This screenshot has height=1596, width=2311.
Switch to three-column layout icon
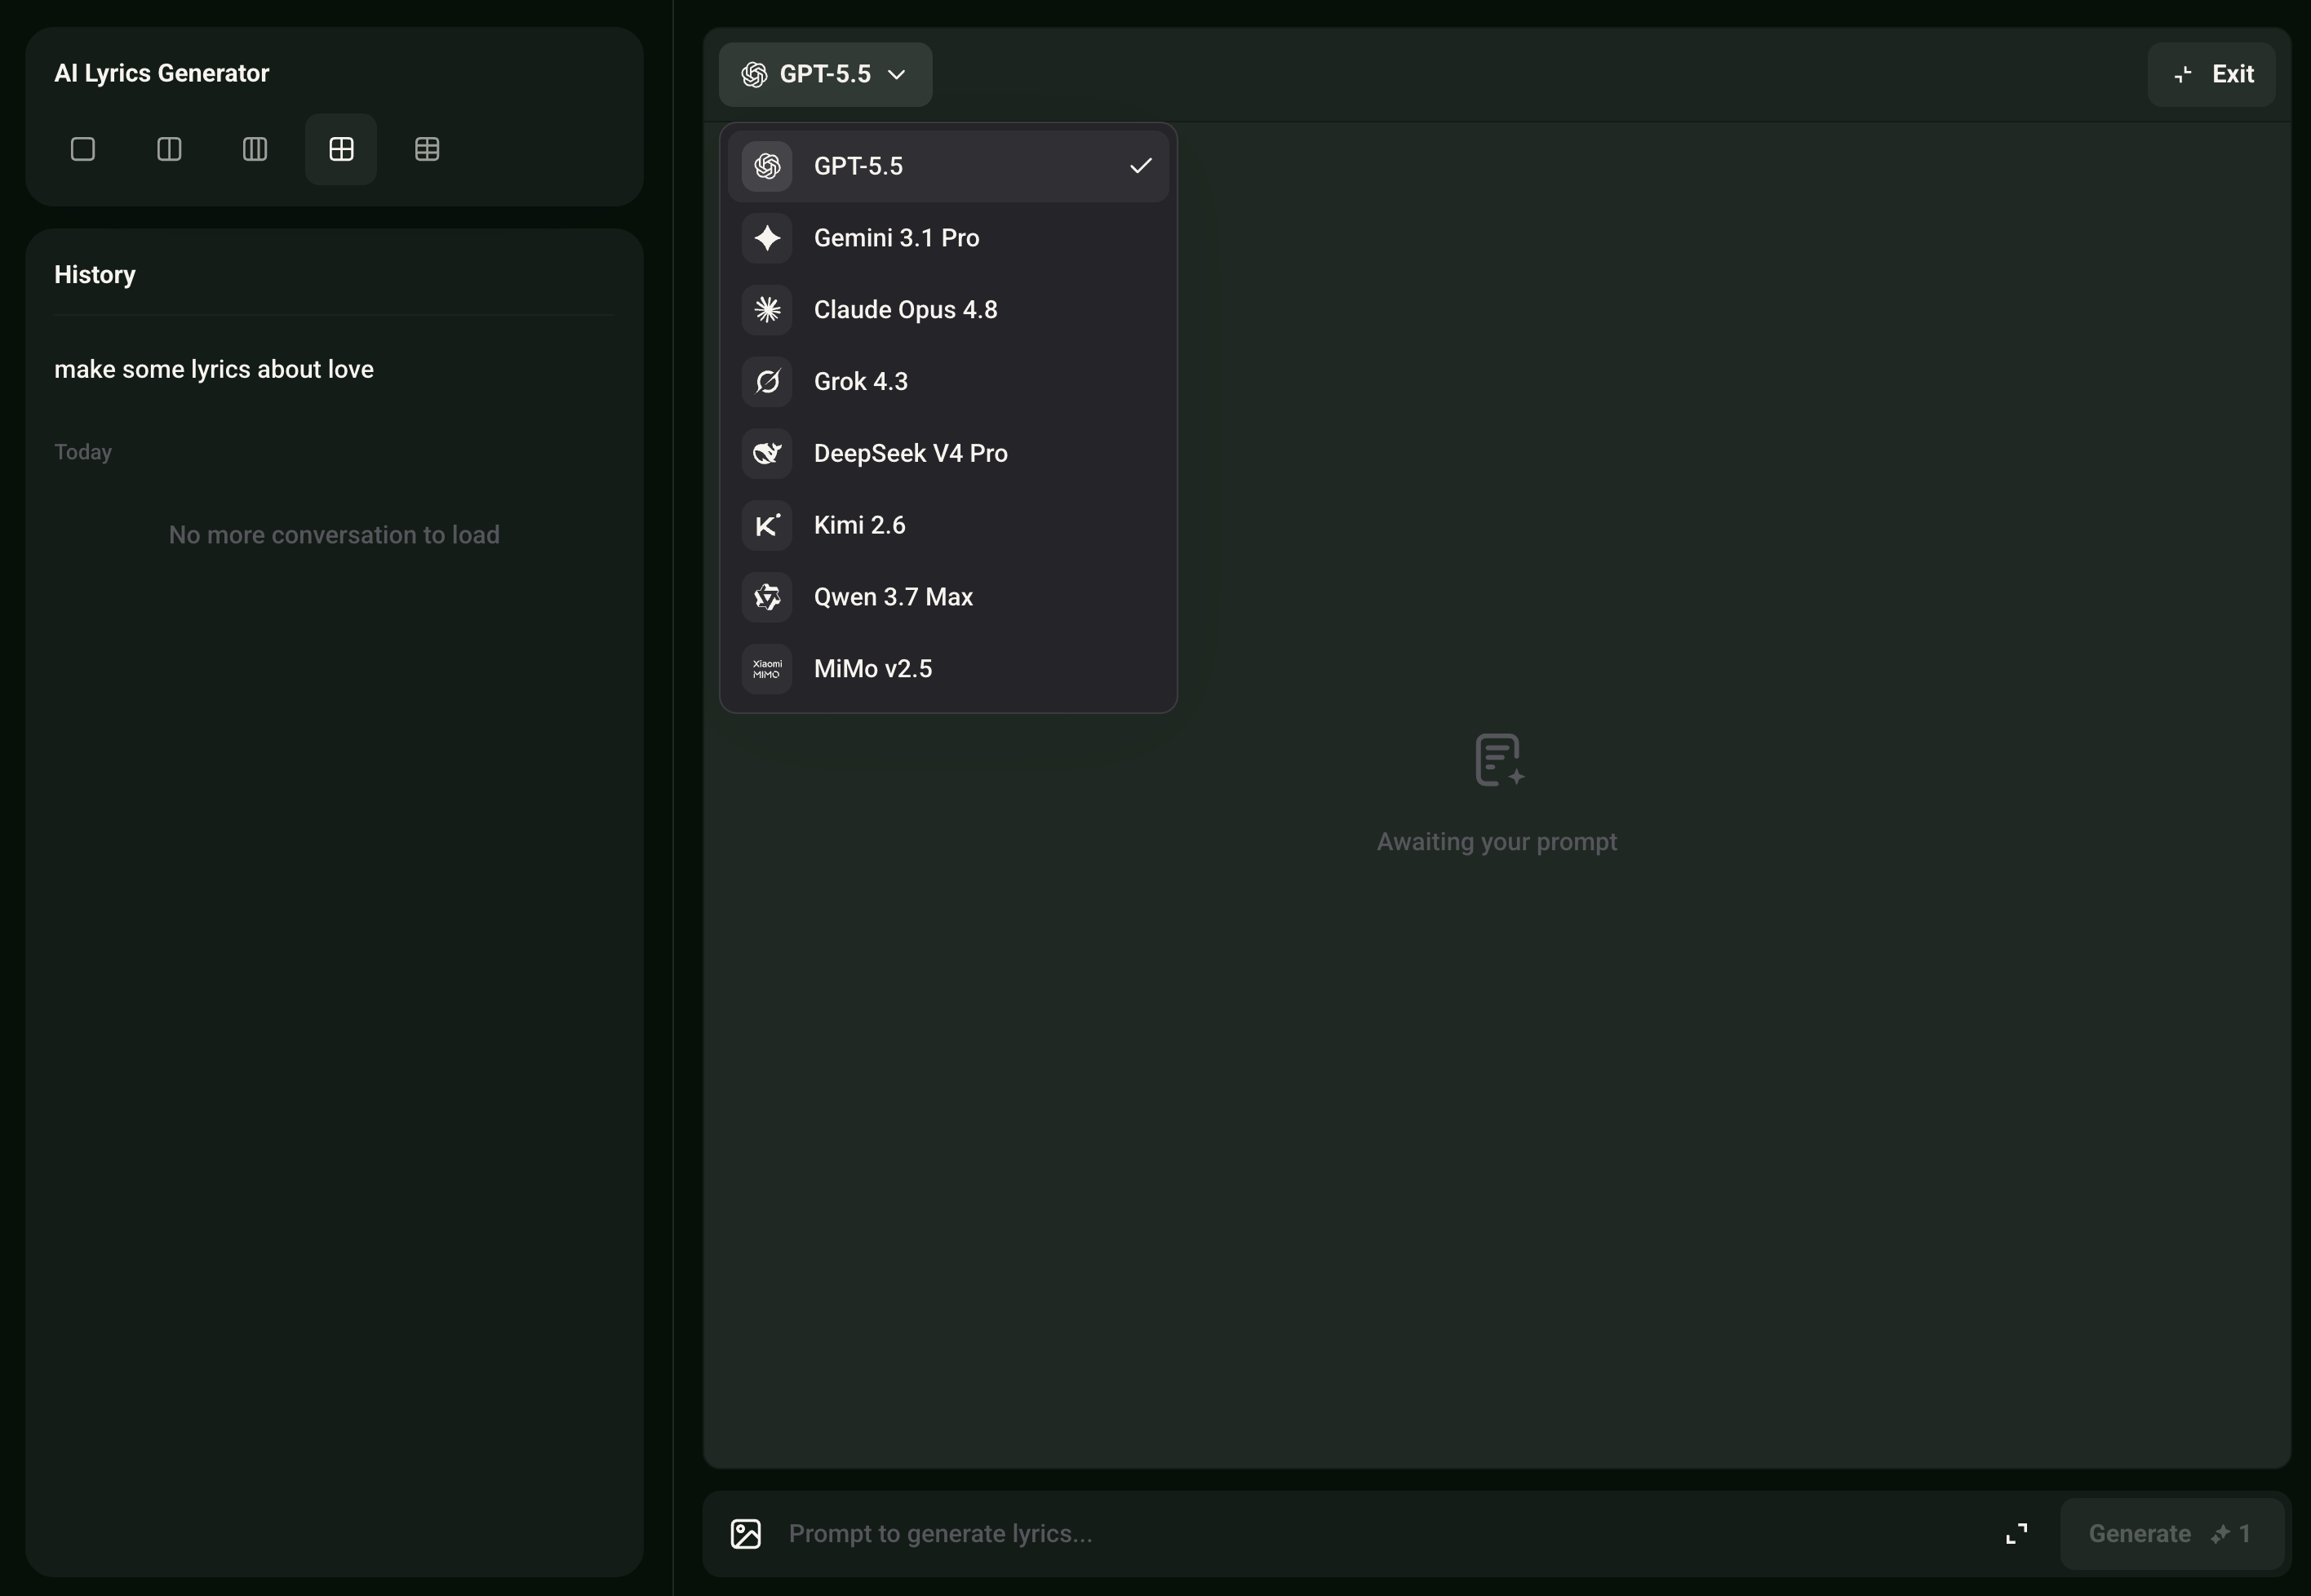coord(255,149)
